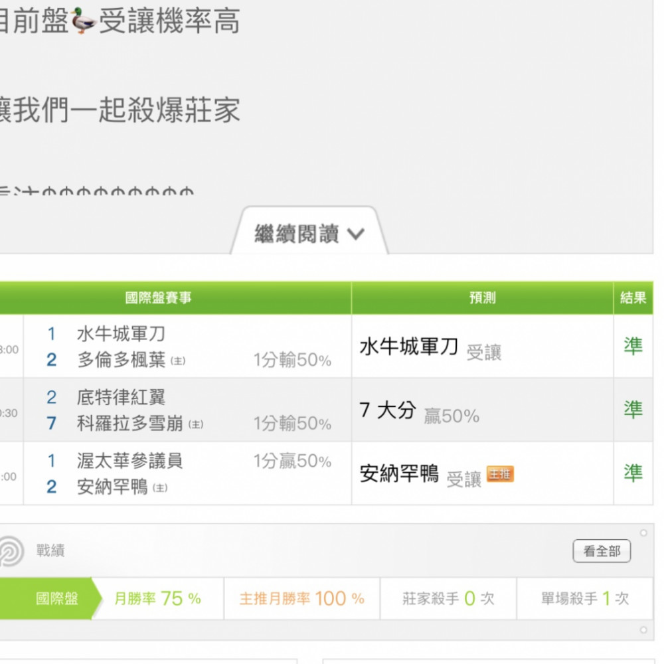The width and height of the screenshot is (664, 664).
Task: Click the 戰績 section title
Action: coord(50,551)
